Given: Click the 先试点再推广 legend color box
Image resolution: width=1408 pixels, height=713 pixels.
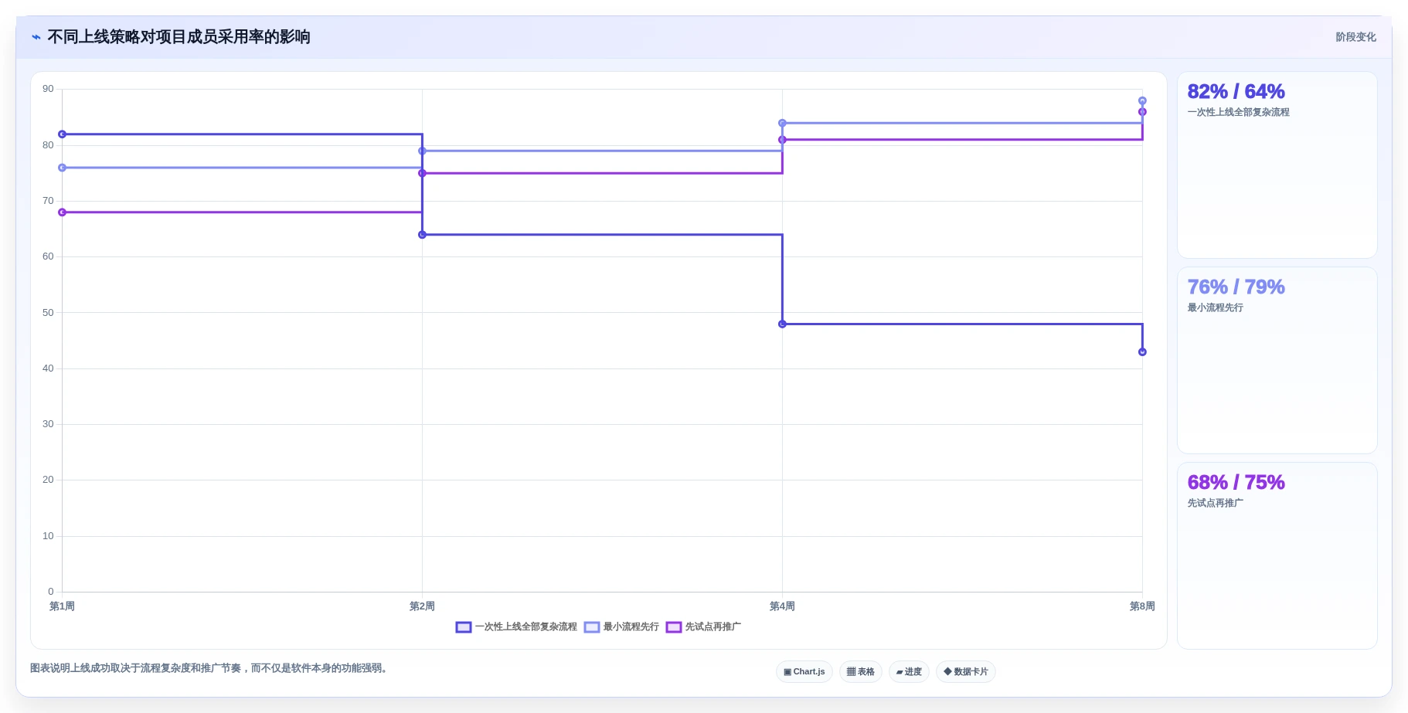Looking at the screenshot, I should (x=674, y=627).
